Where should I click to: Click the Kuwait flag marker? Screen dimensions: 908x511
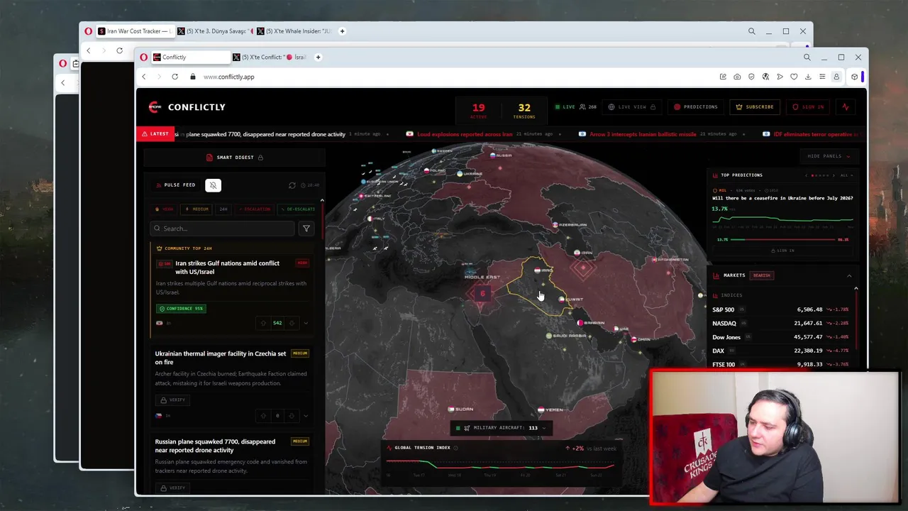pos(562,300)
